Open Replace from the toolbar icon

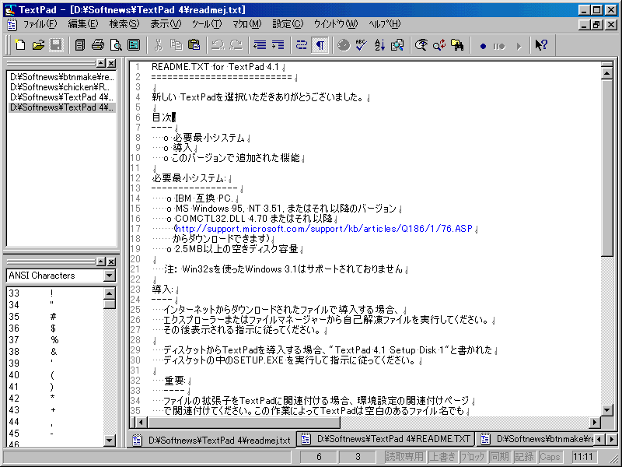tap(439, 45)
